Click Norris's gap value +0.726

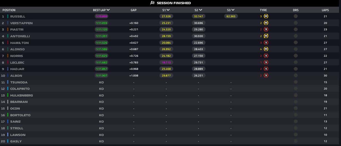134,56
